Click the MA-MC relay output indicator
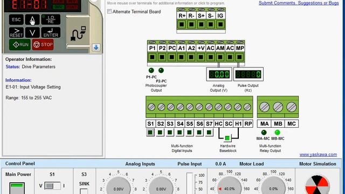345x194 pixels. (x=264, y=133)
